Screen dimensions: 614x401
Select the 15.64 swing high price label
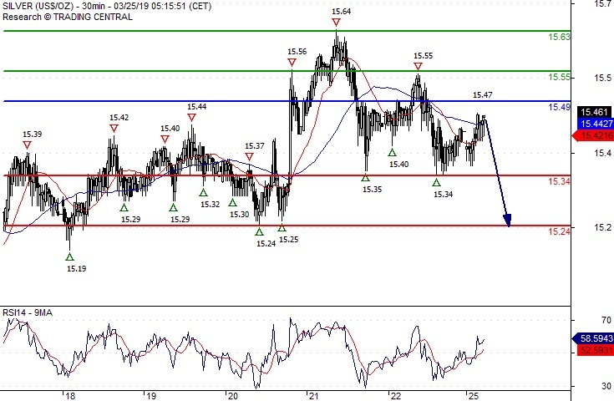(341, 12)
